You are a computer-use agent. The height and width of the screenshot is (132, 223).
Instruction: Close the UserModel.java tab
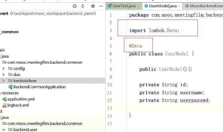179,6
